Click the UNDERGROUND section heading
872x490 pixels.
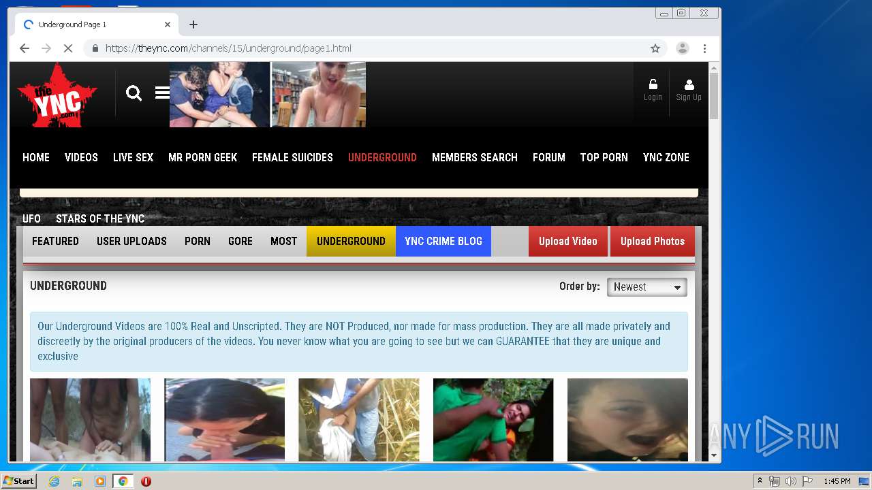(x=68, y=286)
